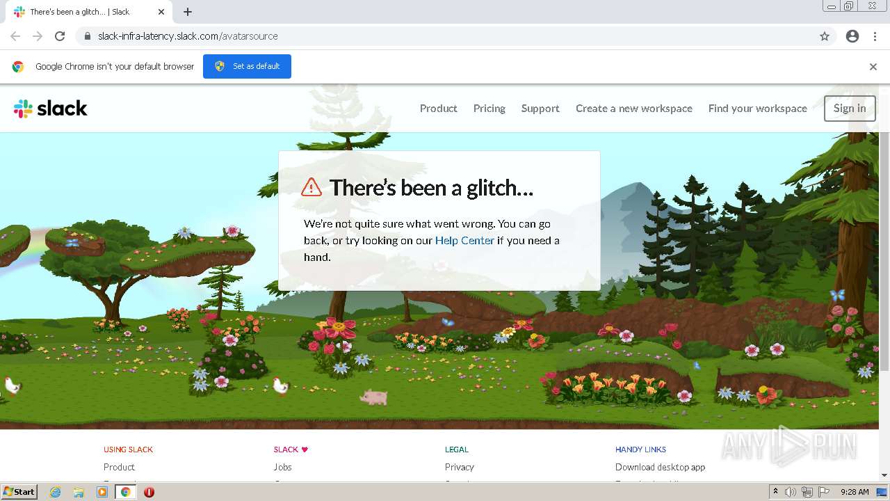This screenshot has height=501, width=890.
Task: Click the page vertical scrollbar down arrow
Action: (884, 475)
